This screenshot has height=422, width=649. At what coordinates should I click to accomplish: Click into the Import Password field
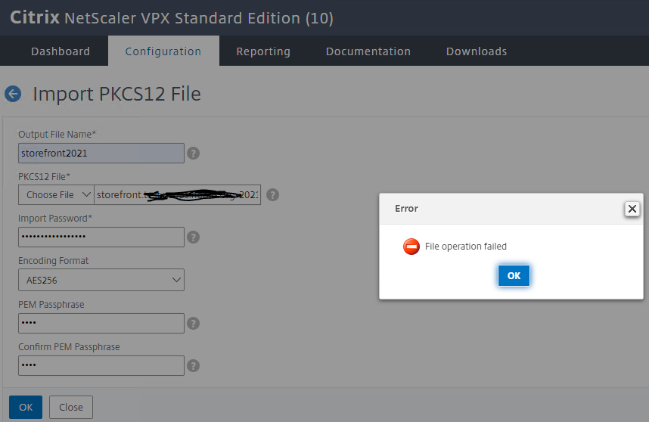[x=101, y=237]
